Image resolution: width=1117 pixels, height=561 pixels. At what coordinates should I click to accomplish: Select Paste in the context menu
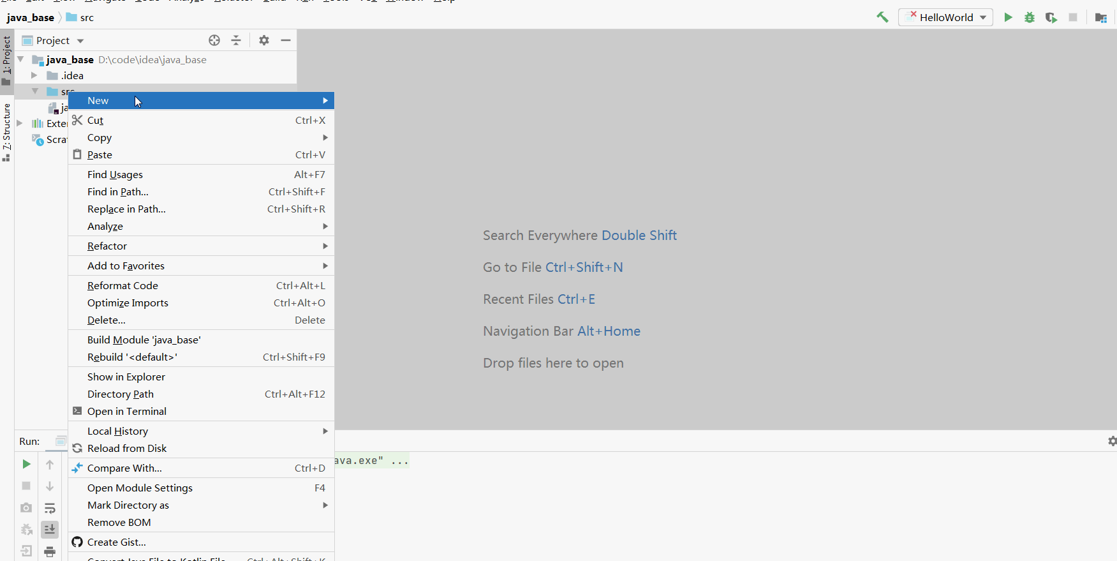coord(201,155)
